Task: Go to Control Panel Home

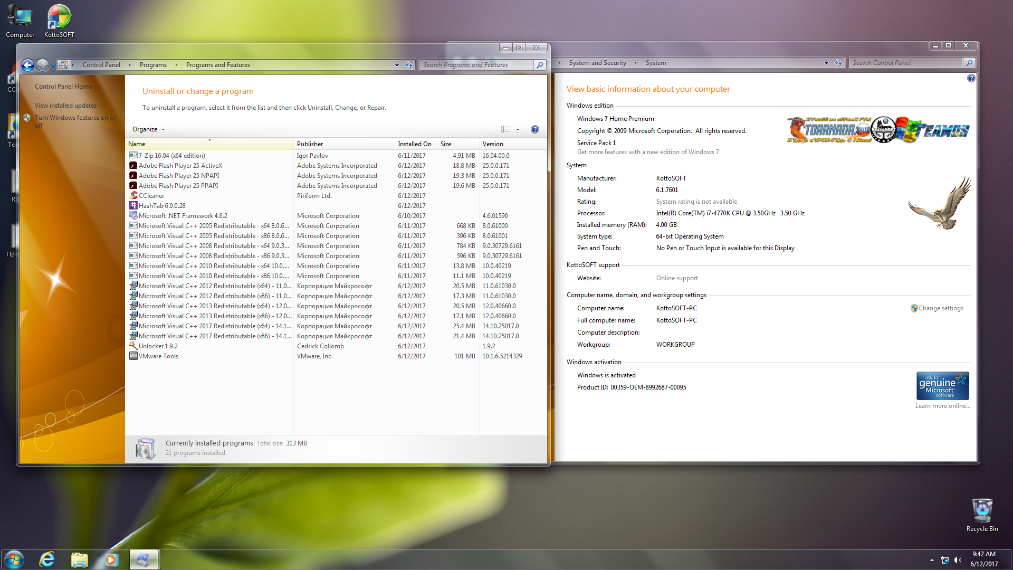Action: 63,87
